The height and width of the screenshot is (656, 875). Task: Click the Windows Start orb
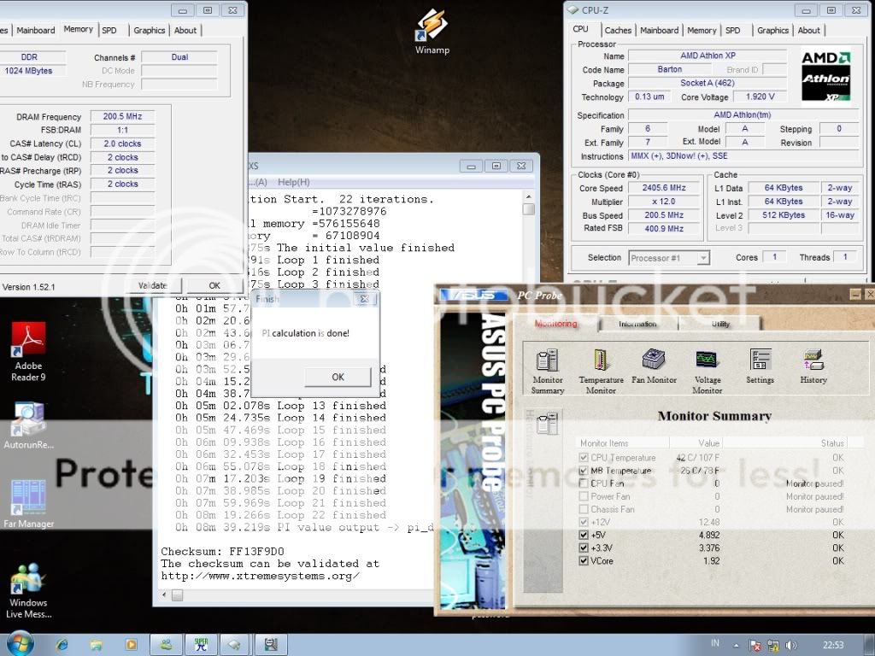[x=21, y=644]
